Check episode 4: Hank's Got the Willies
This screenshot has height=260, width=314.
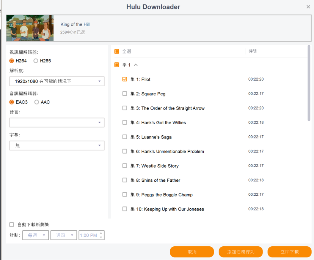(124, 122)
